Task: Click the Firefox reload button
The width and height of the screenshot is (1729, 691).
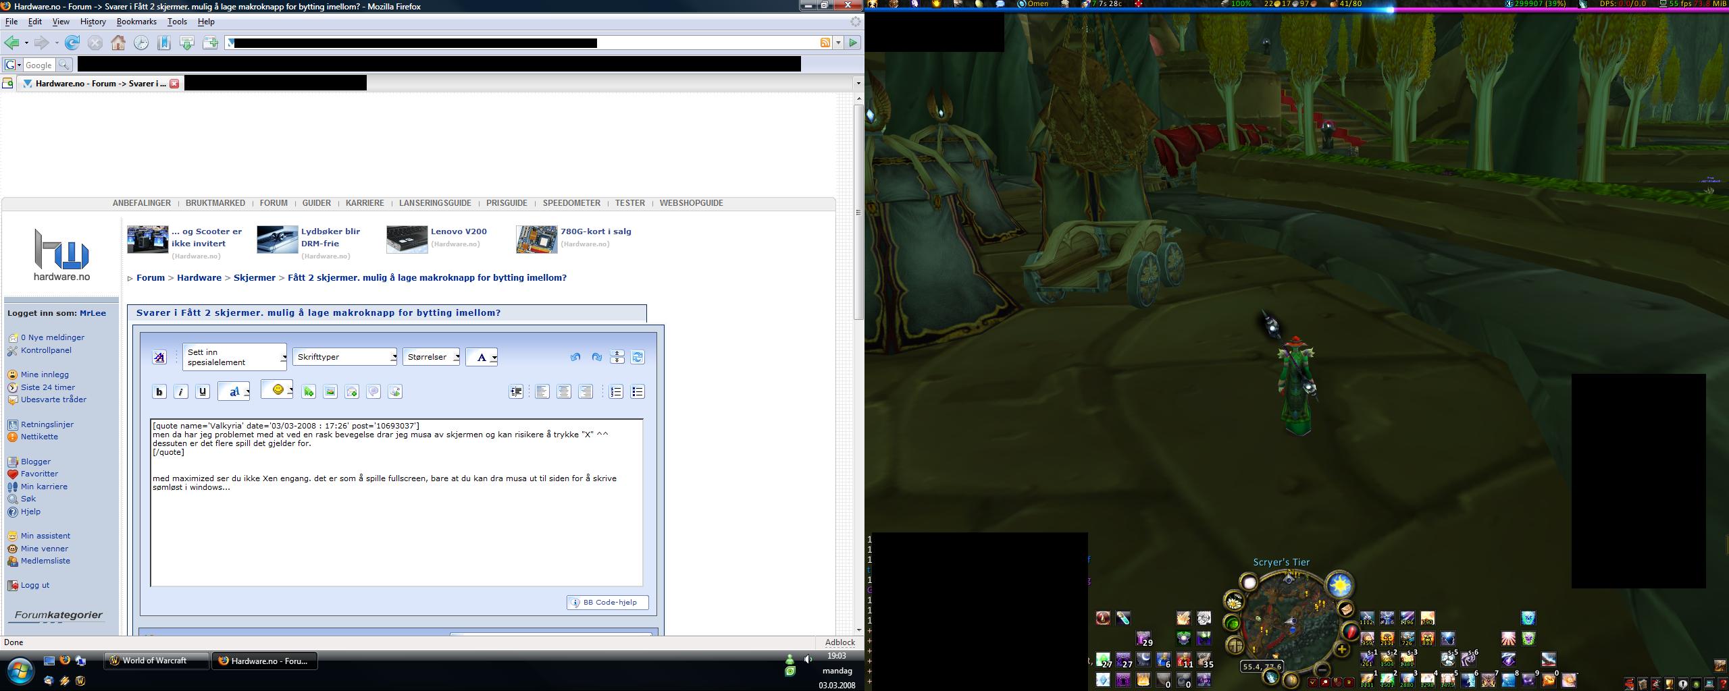Action: point(72,43)
